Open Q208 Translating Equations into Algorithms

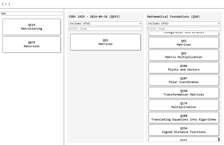tap(184, 118)
